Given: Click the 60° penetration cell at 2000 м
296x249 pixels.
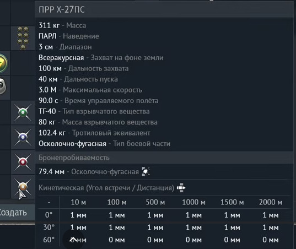Looking at the screenshot, I should 271,240.
